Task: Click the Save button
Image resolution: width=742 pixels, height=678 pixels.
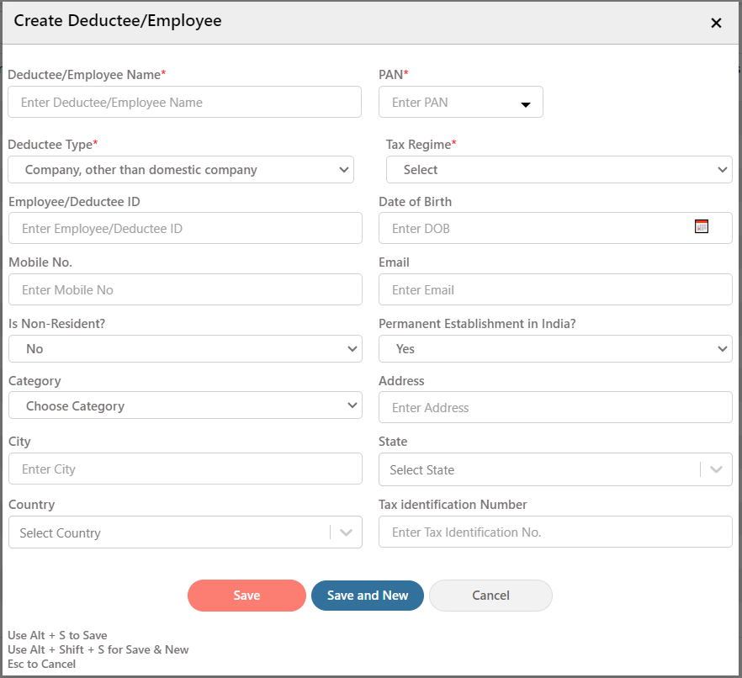Action: coord(246,596)
